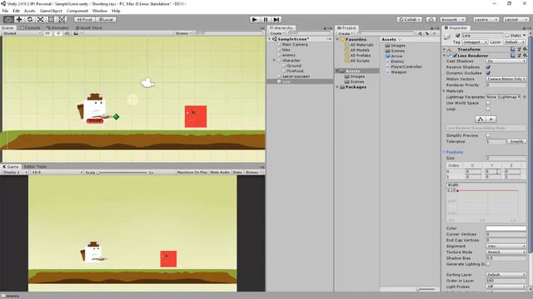
Task: Click Search by Label icon in Project
Action: coord(427,33)
